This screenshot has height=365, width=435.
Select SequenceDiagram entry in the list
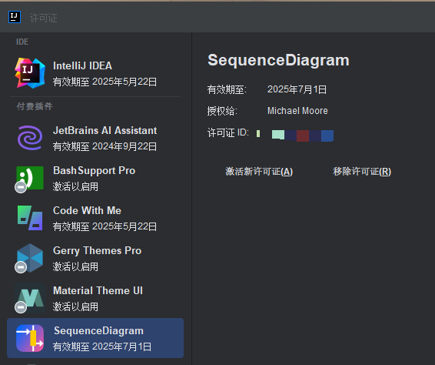[x=95, y=338]
